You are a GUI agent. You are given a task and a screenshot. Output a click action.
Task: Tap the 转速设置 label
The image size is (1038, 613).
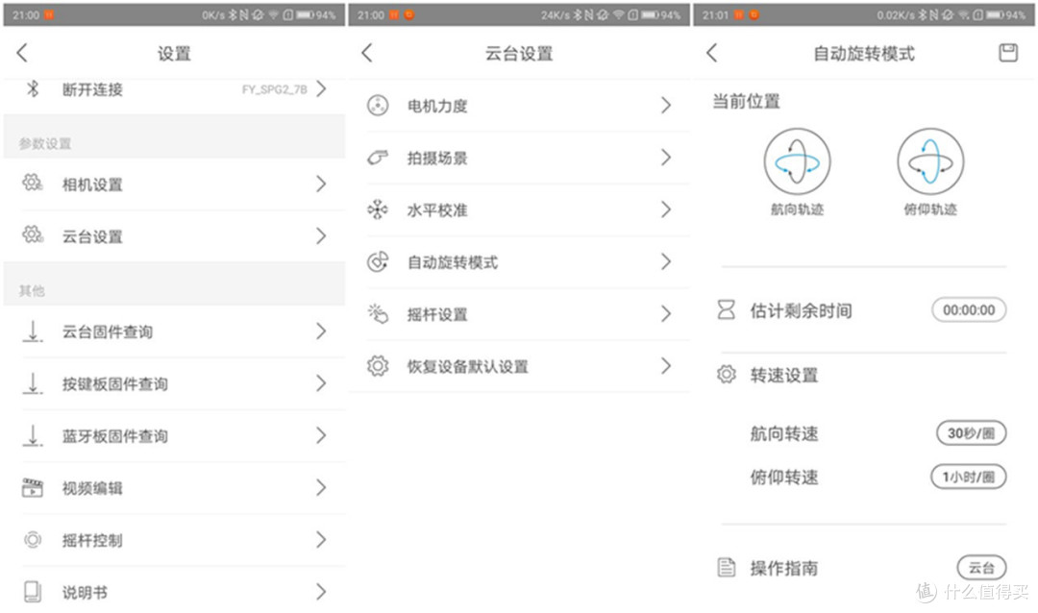784,376
